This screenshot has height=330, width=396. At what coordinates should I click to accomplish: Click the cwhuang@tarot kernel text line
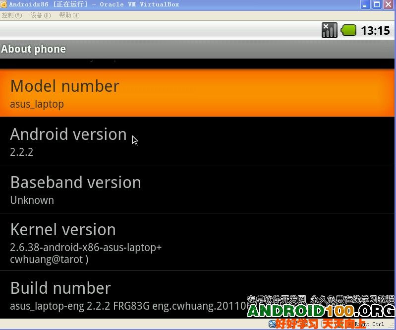[49, 260]
